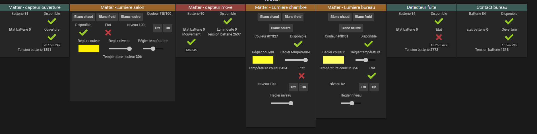Click Disponible checkmark in capteur move
This screenshot has height=134, width=537.
click(x=228, y=21)
